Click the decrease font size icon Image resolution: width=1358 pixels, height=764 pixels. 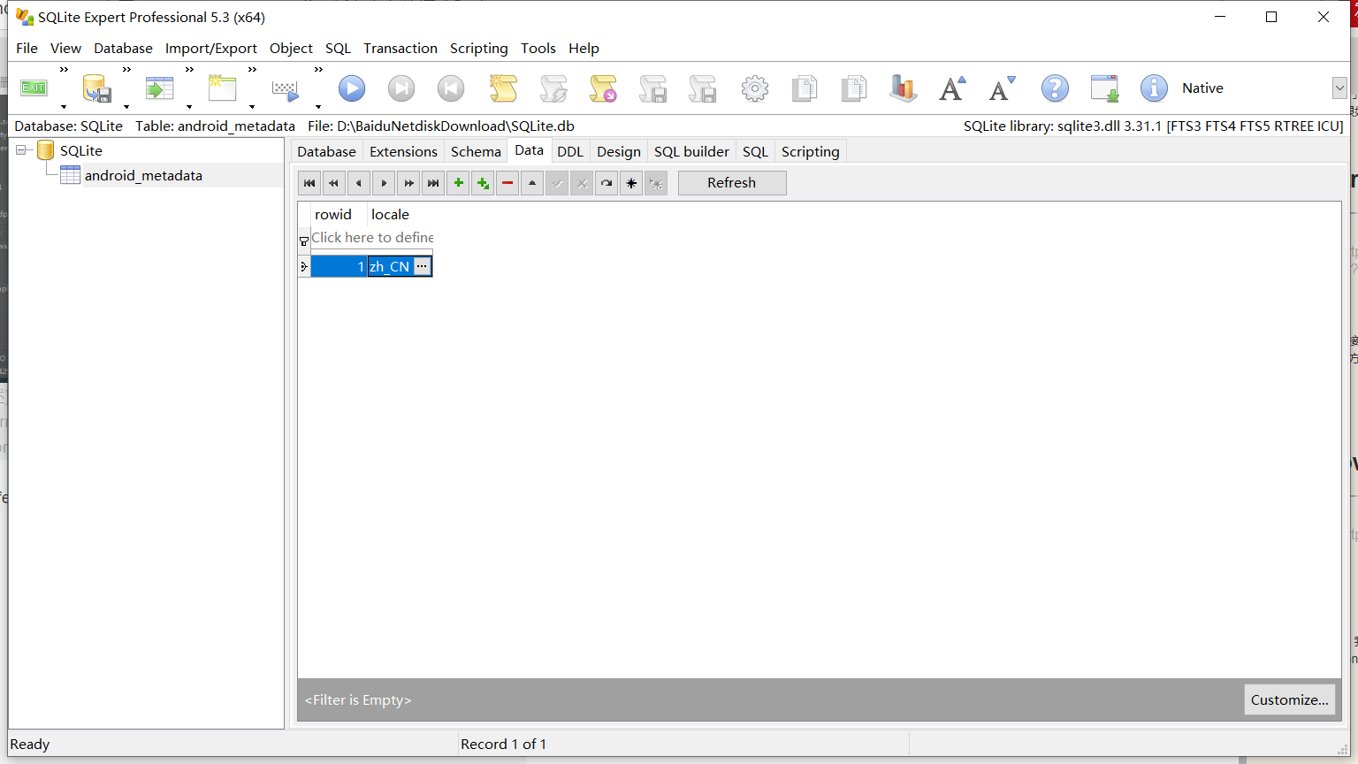point(1003,88)
